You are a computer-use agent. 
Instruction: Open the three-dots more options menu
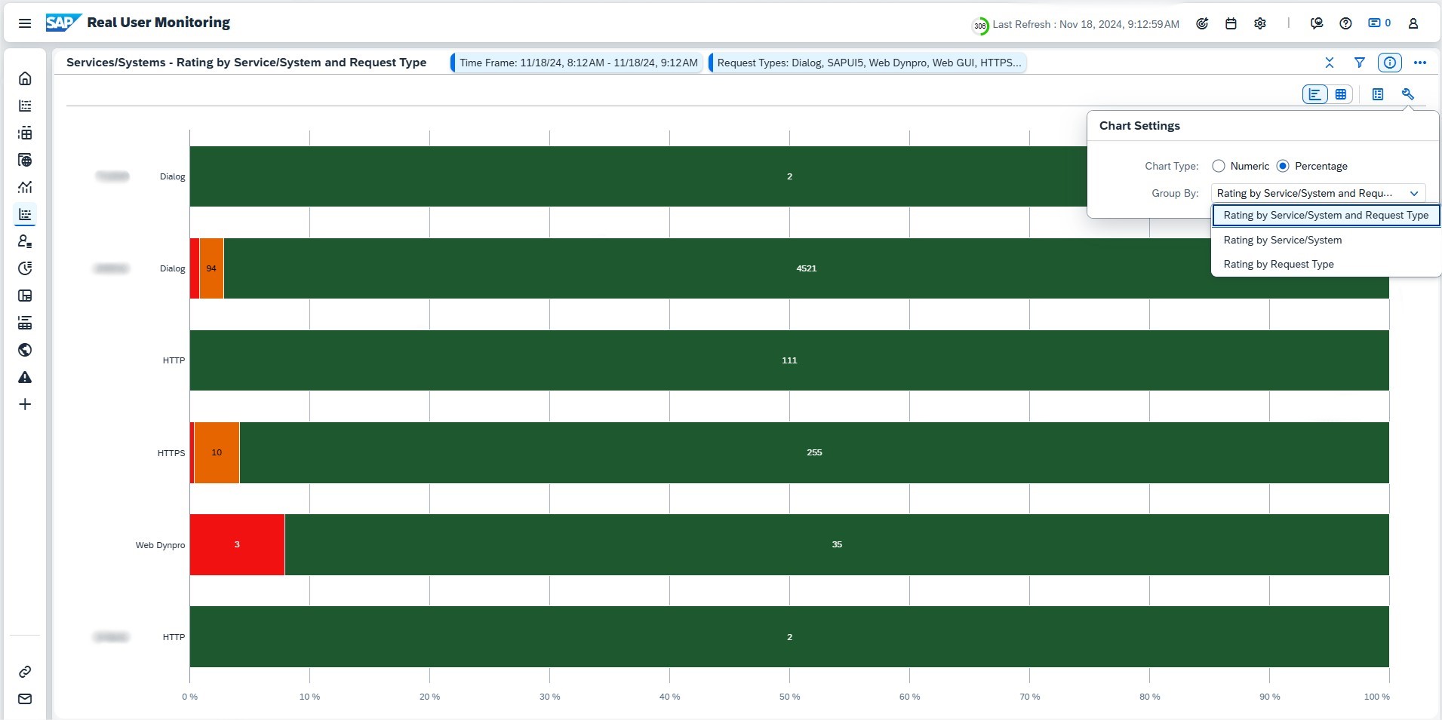coord(1420,63)
